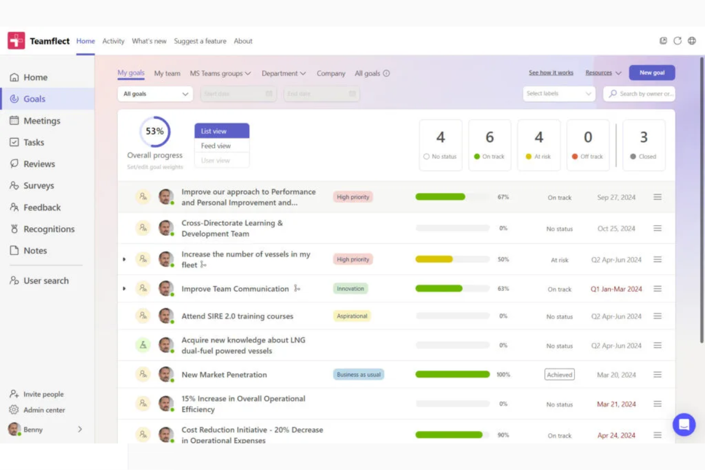Select Reviews in the left sidebar
This screenshot has width=705, height=470.
pyautogui.click(x=40, y=163)
